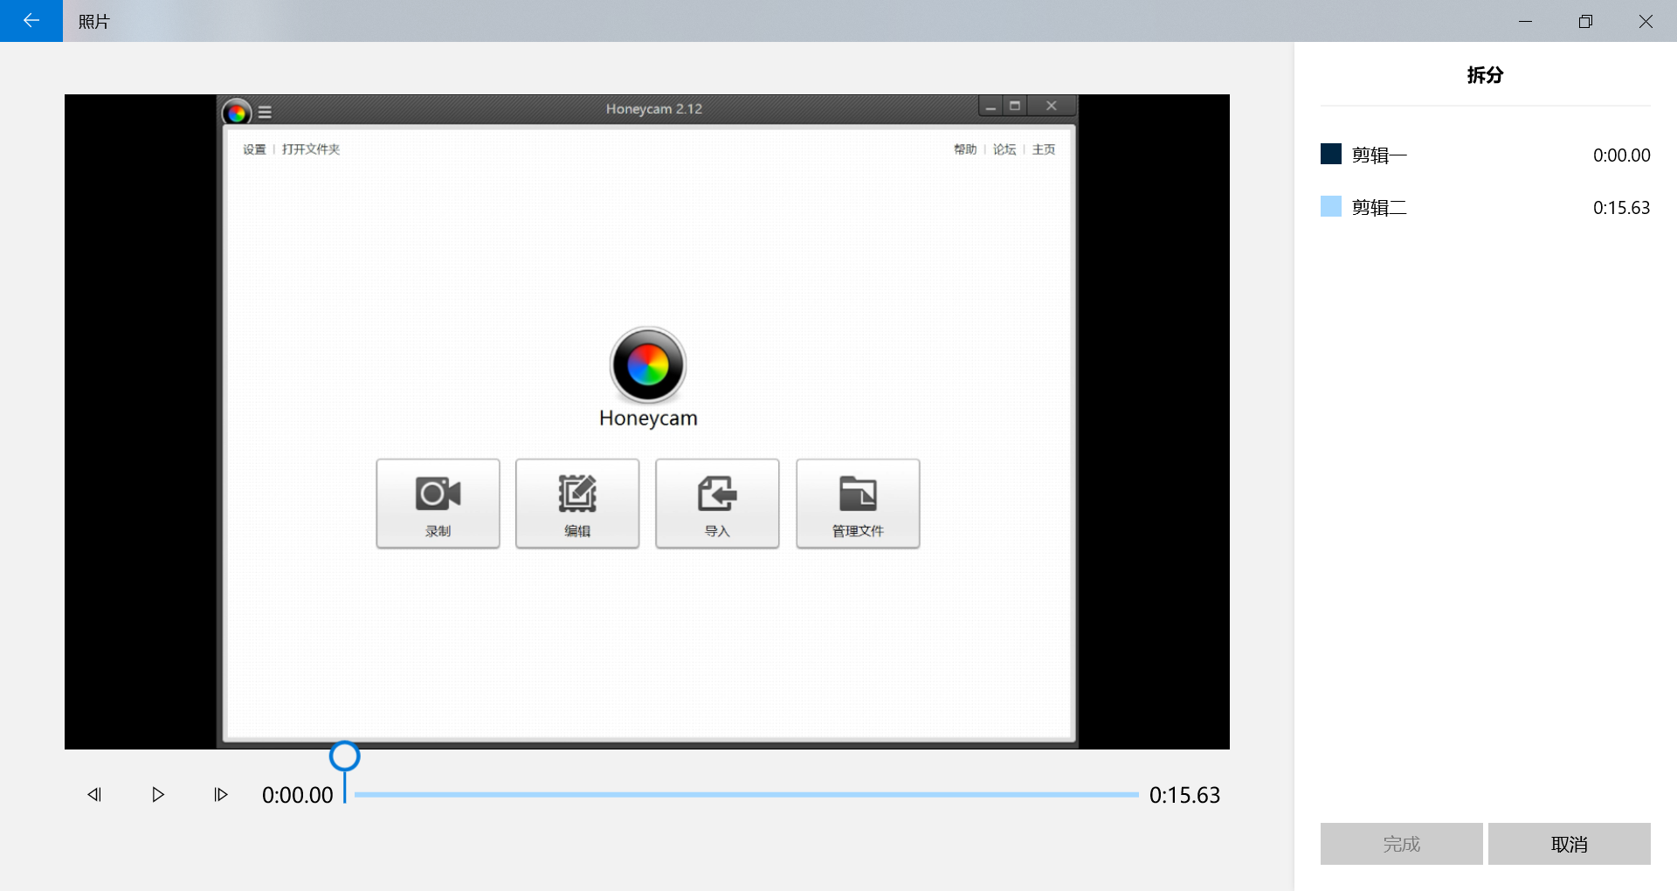Click the Honeycam hamburger menu icon
Screen dimensions: 1677x891
coord(265,113)
